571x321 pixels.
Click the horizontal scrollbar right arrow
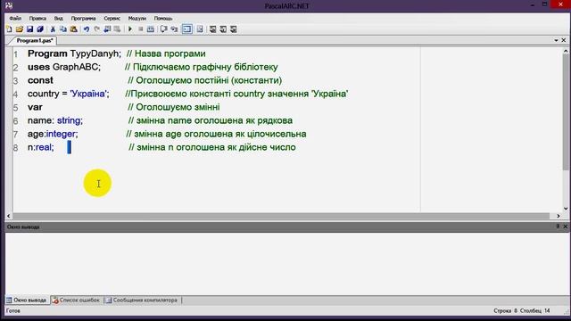pos(559,216)
